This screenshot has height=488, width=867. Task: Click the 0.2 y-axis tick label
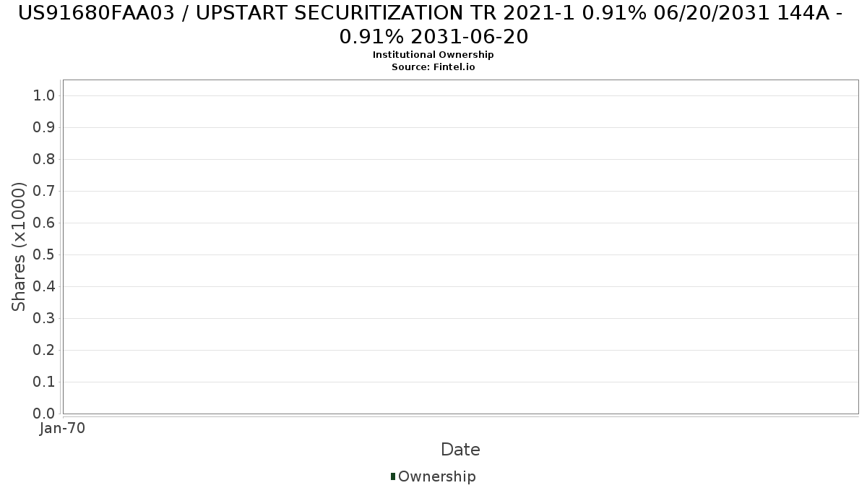44,351
